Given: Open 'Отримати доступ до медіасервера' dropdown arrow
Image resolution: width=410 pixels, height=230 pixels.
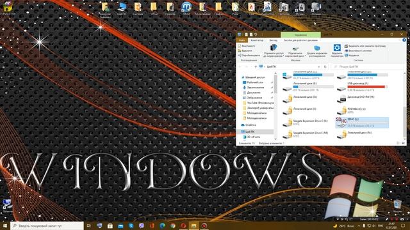Looking at the screenshot, I should click(283, 56).
